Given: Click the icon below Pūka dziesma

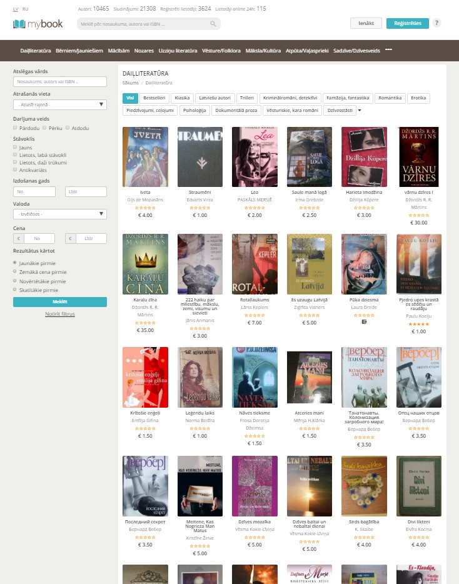Looking at the screenshot, I should pos(364,321).
